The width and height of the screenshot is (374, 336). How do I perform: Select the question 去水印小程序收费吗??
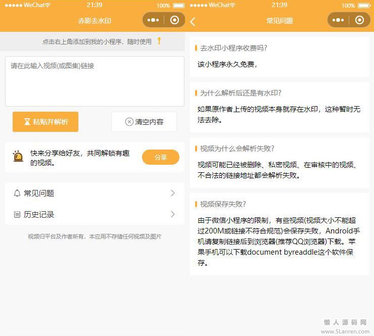233,48
